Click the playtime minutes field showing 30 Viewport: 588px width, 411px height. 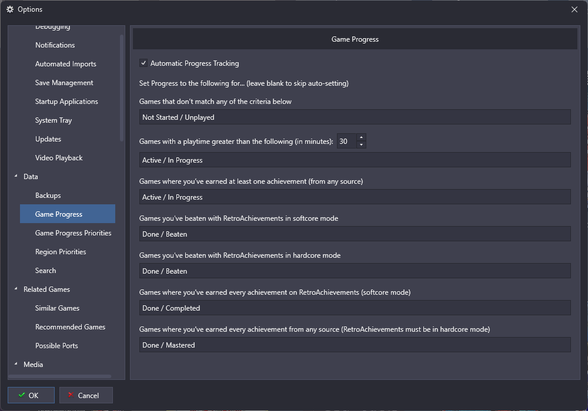[x=346, y=141]
